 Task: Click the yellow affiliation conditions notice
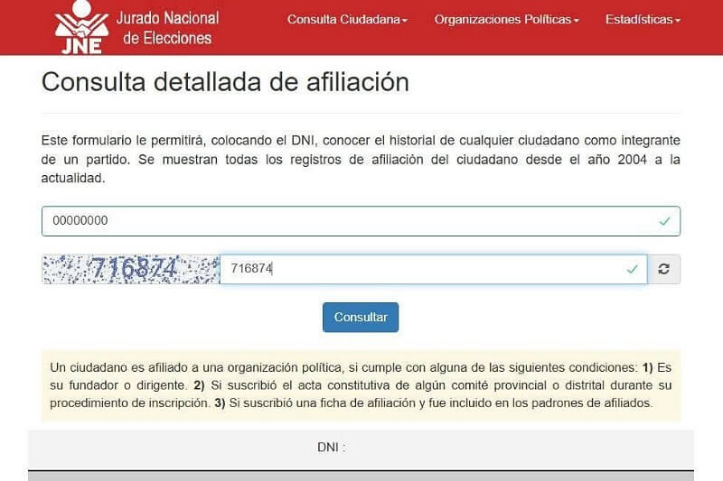click(x=361, y=385)
